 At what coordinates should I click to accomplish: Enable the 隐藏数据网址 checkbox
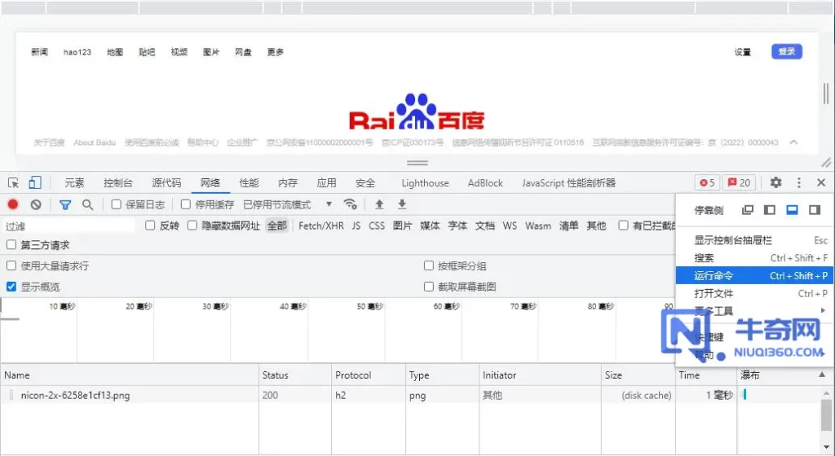(x=192, y=226)
